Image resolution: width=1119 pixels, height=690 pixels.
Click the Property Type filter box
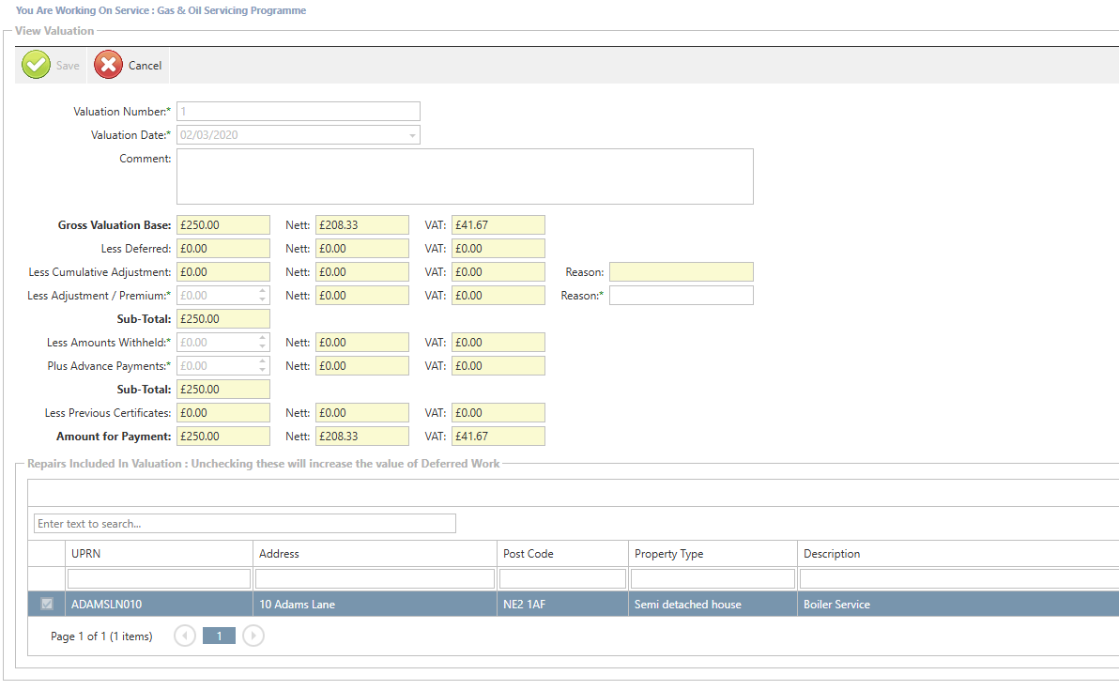712,578
